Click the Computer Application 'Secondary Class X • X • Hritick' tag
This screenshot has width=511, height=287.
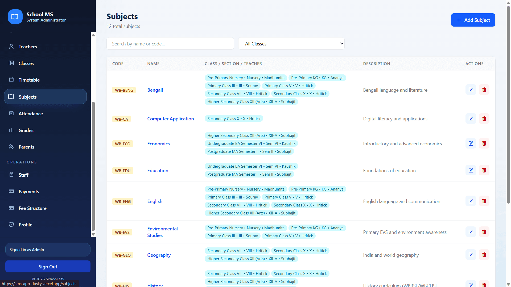(x=234, y=119)
